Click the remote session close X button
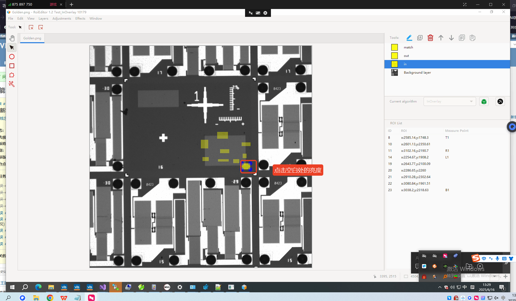 pos(265,13)
